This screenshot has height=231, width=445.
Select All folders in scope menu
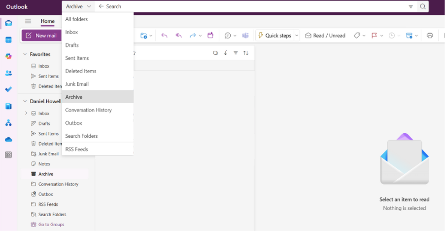click(x=98, y=19)
